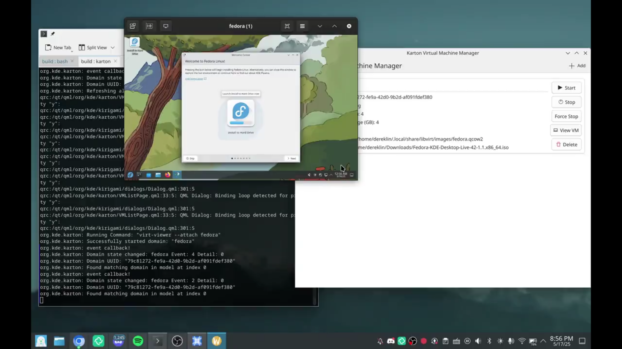Click the leftmost virt-viewer header icon

coord(133,26)
